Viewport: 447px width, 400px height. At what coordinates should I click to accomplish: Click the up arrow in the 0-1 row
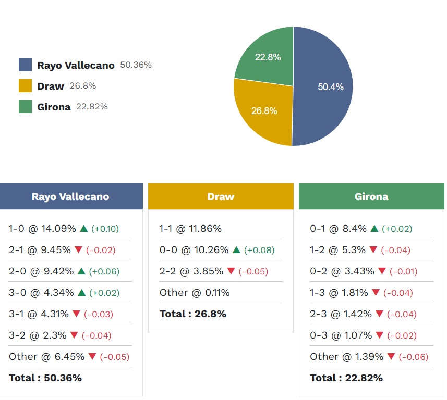(x=374, y=228)
